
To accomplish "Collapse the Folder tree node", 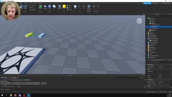I will 148,23.
